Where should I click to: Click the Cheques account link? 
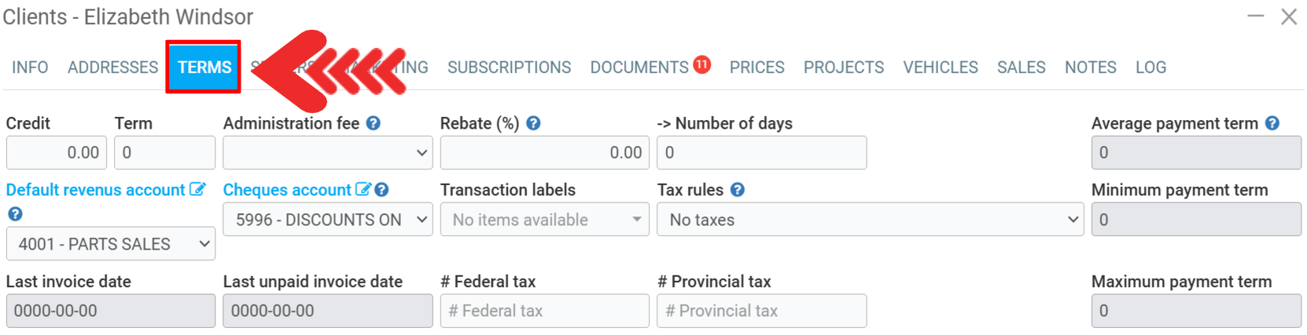click(x=287, y=190)
